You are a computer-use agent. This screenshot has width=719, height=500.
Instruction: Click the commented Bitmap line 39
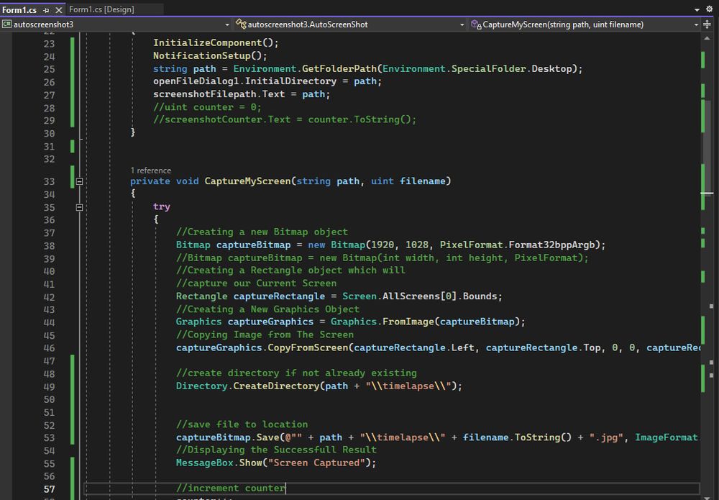pyautogui.click(x=382, y=258)
